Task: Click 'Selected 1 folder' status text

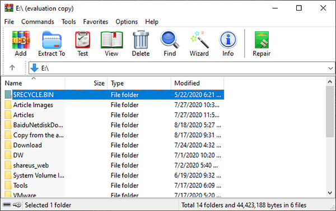Action: (48, 205)
